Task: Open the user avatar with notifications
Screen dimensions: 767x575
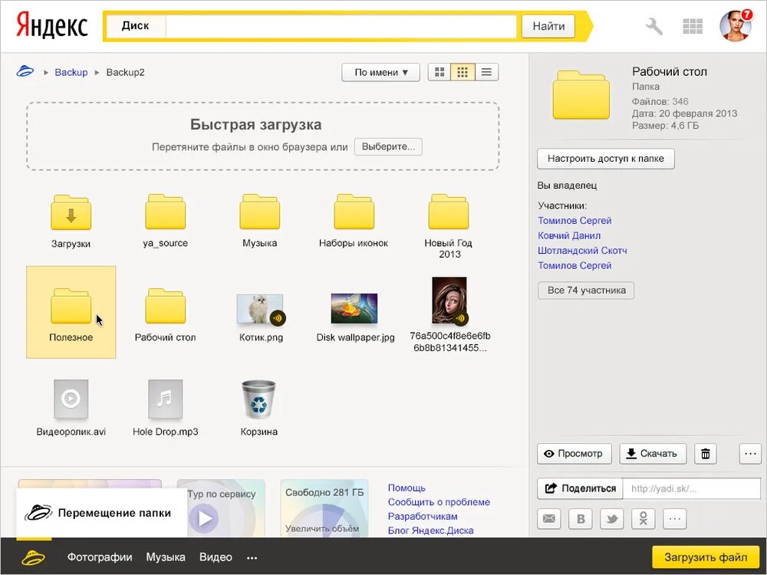Action: (x=736, y=25)
